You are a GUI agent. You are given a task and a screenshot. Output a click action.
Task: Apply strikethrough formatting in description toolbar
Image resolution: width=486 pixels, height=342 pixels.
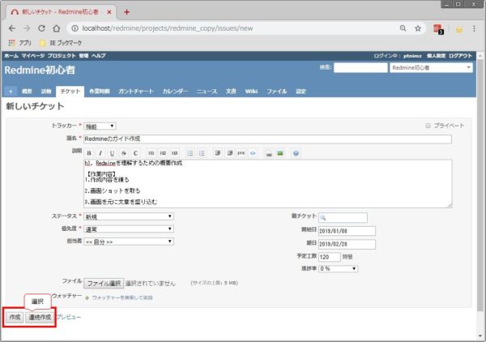(x=124, y=153)
